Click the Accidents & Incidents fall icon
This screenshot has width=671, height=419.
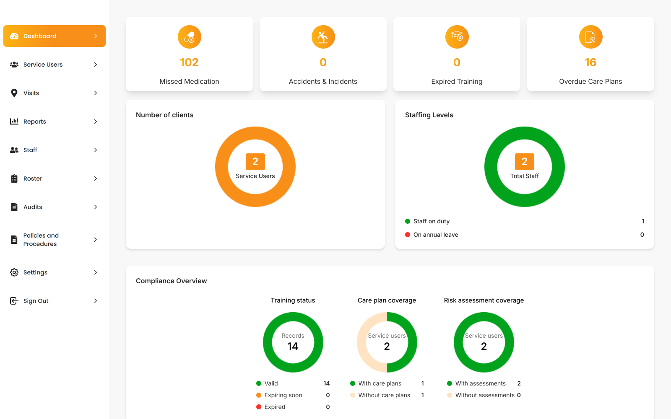(x=323, y=36)
